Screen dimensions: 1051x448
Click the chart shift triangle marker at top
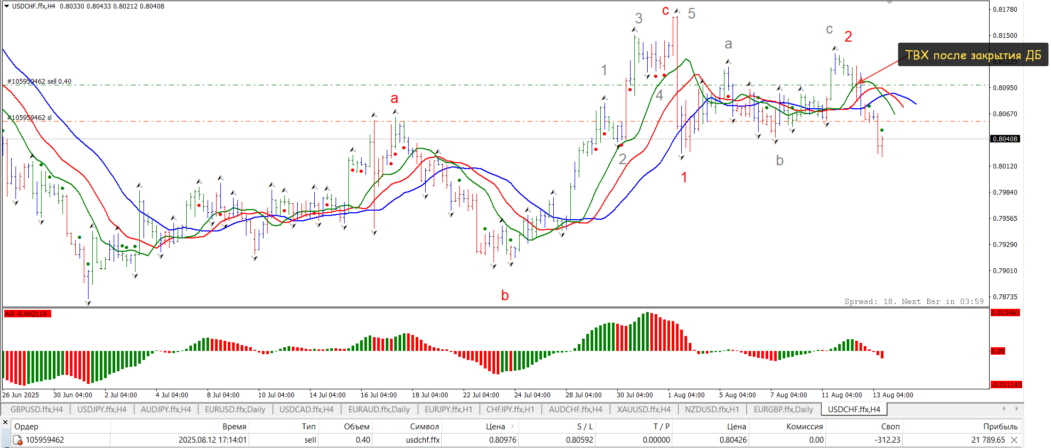[x=889, y=3]
